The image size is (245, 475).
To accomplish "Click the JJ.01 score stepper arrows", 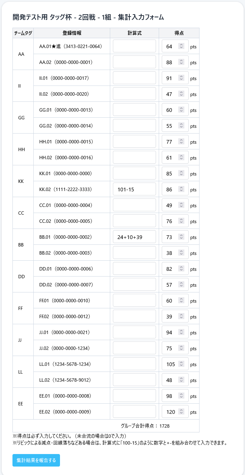I will pyautogui.click(x=181, y=332).
